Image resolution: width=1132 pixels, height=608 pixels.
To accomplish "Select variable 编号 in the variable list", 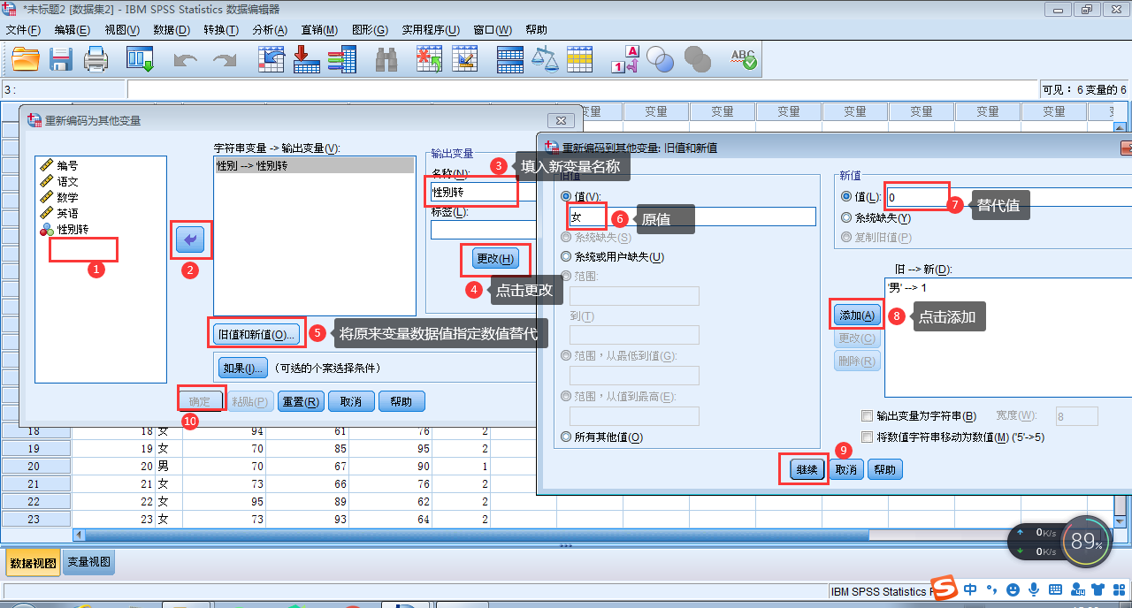I will [x=67, y=165].
